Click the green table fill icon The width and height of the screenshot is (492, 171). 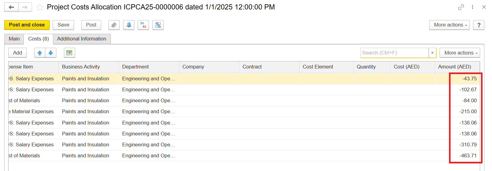pos(69,53)
